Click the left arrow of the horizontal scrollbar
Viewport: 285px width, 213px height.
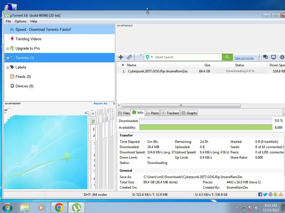(119, 105)
